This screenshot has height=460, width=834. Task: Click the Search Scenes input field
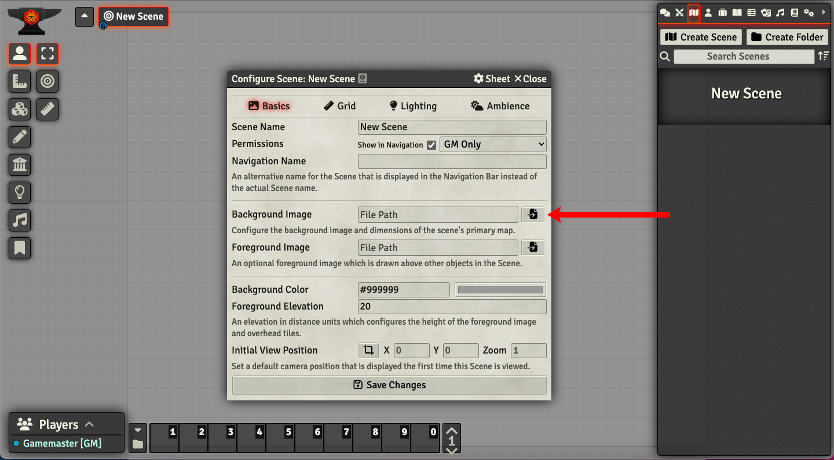743,56
